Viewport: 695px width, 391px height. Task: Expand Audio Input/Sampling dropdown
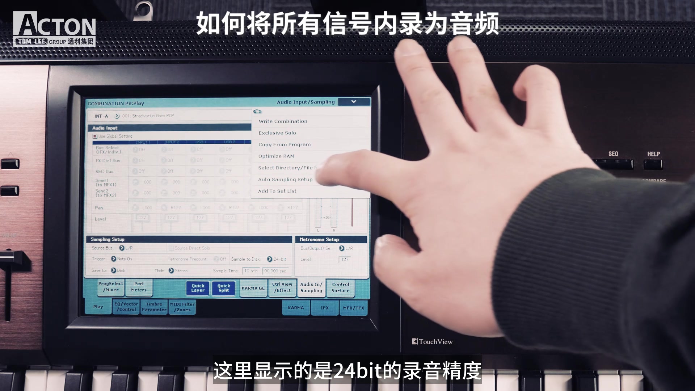pyautogui.click(x=354, y=102)
